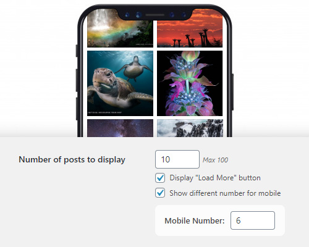Click the value 6 in mobile field
The height and width of the screenshot is (247, 309).
click(239, 220)
